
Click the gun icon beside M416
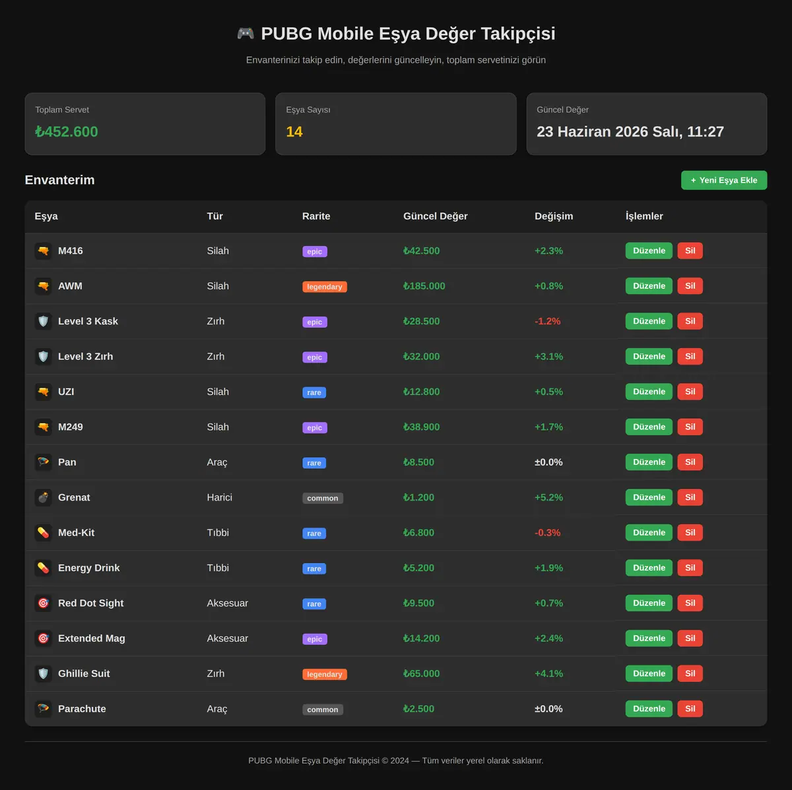coord(43,251)
